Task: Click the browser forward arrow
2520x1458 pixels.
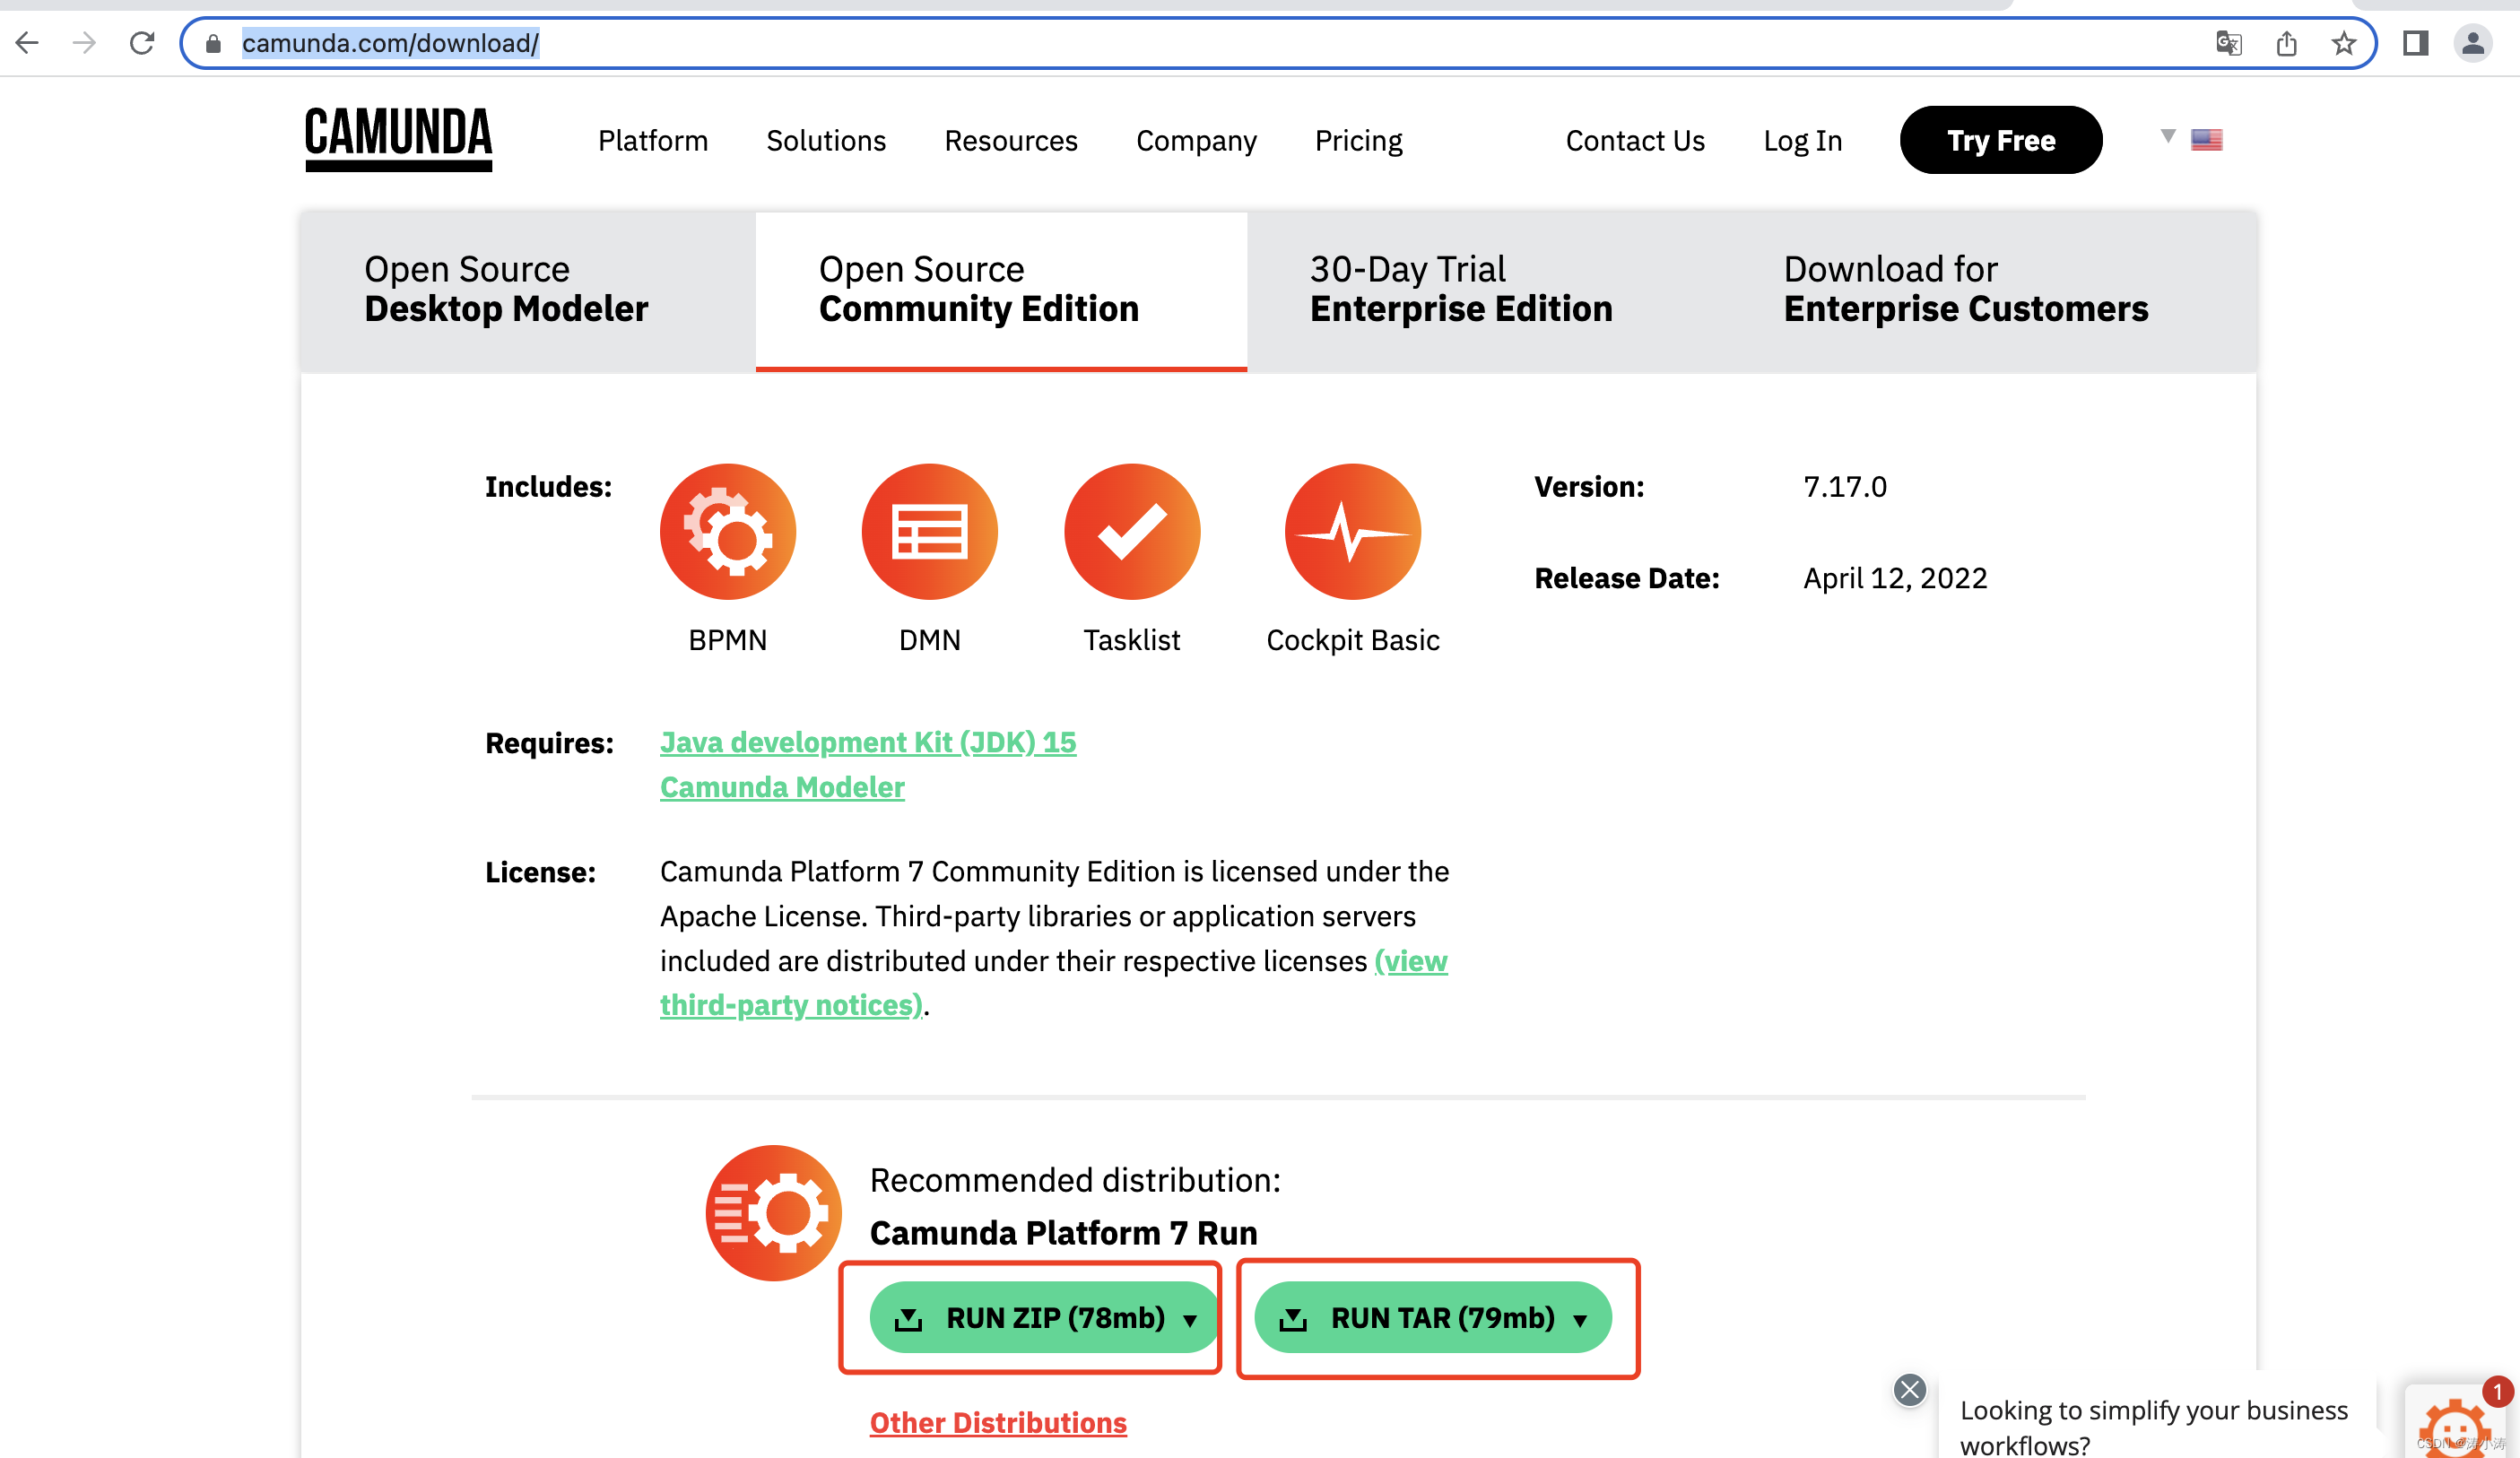Action: [x=85, y=43]
